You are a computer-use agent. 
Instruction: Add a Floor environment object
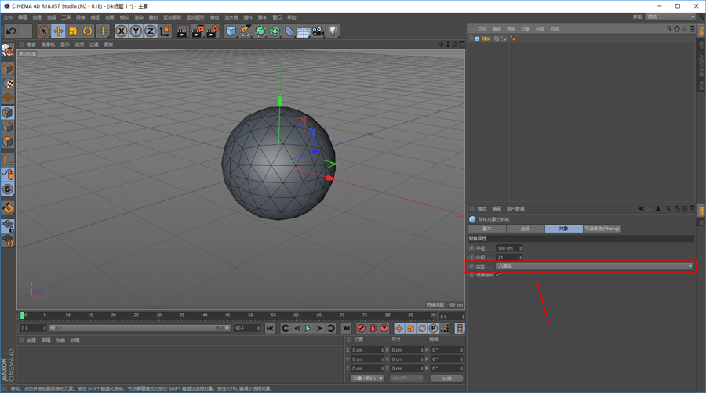304,31
